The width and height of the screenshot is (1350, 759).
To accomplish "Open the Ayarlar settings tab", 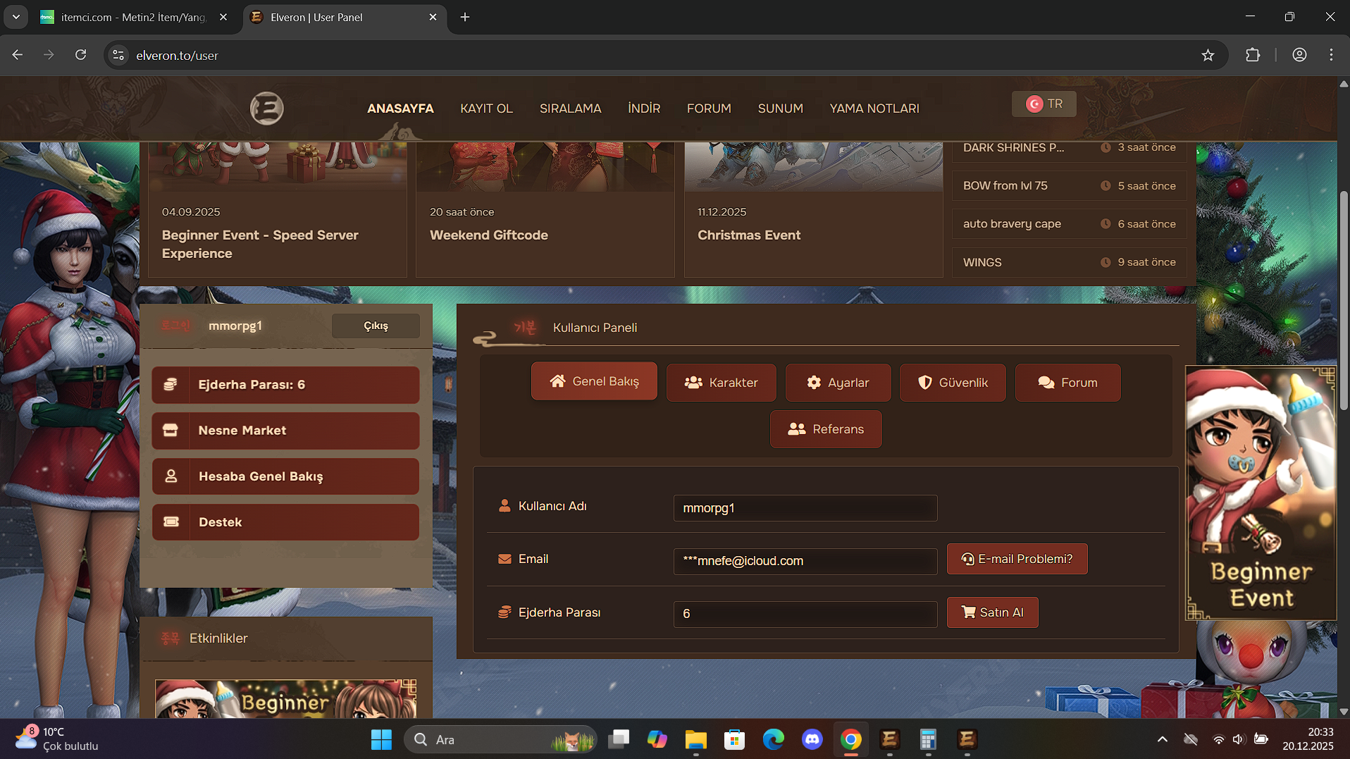I will coord(838,383).
